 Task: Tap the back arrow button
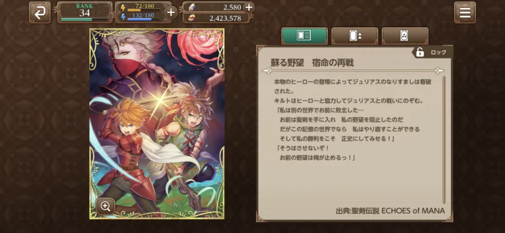(39, 12)
